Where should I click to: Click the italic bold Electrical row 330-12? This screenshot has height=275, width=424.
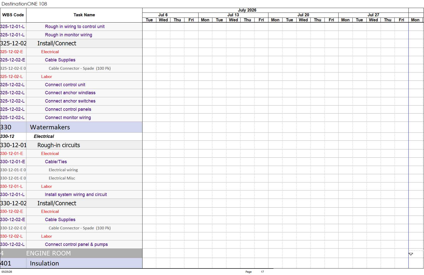point(71,136)
